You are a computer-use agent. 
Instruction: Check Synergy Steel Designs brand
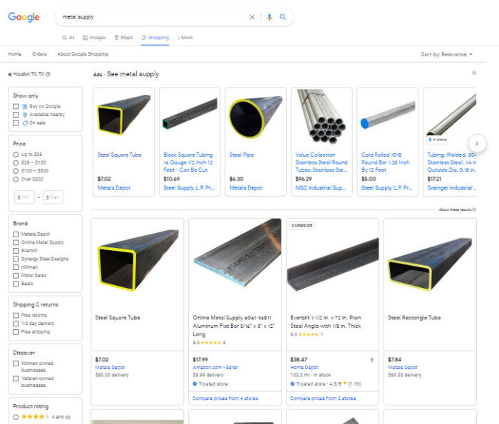coord(16,259)
